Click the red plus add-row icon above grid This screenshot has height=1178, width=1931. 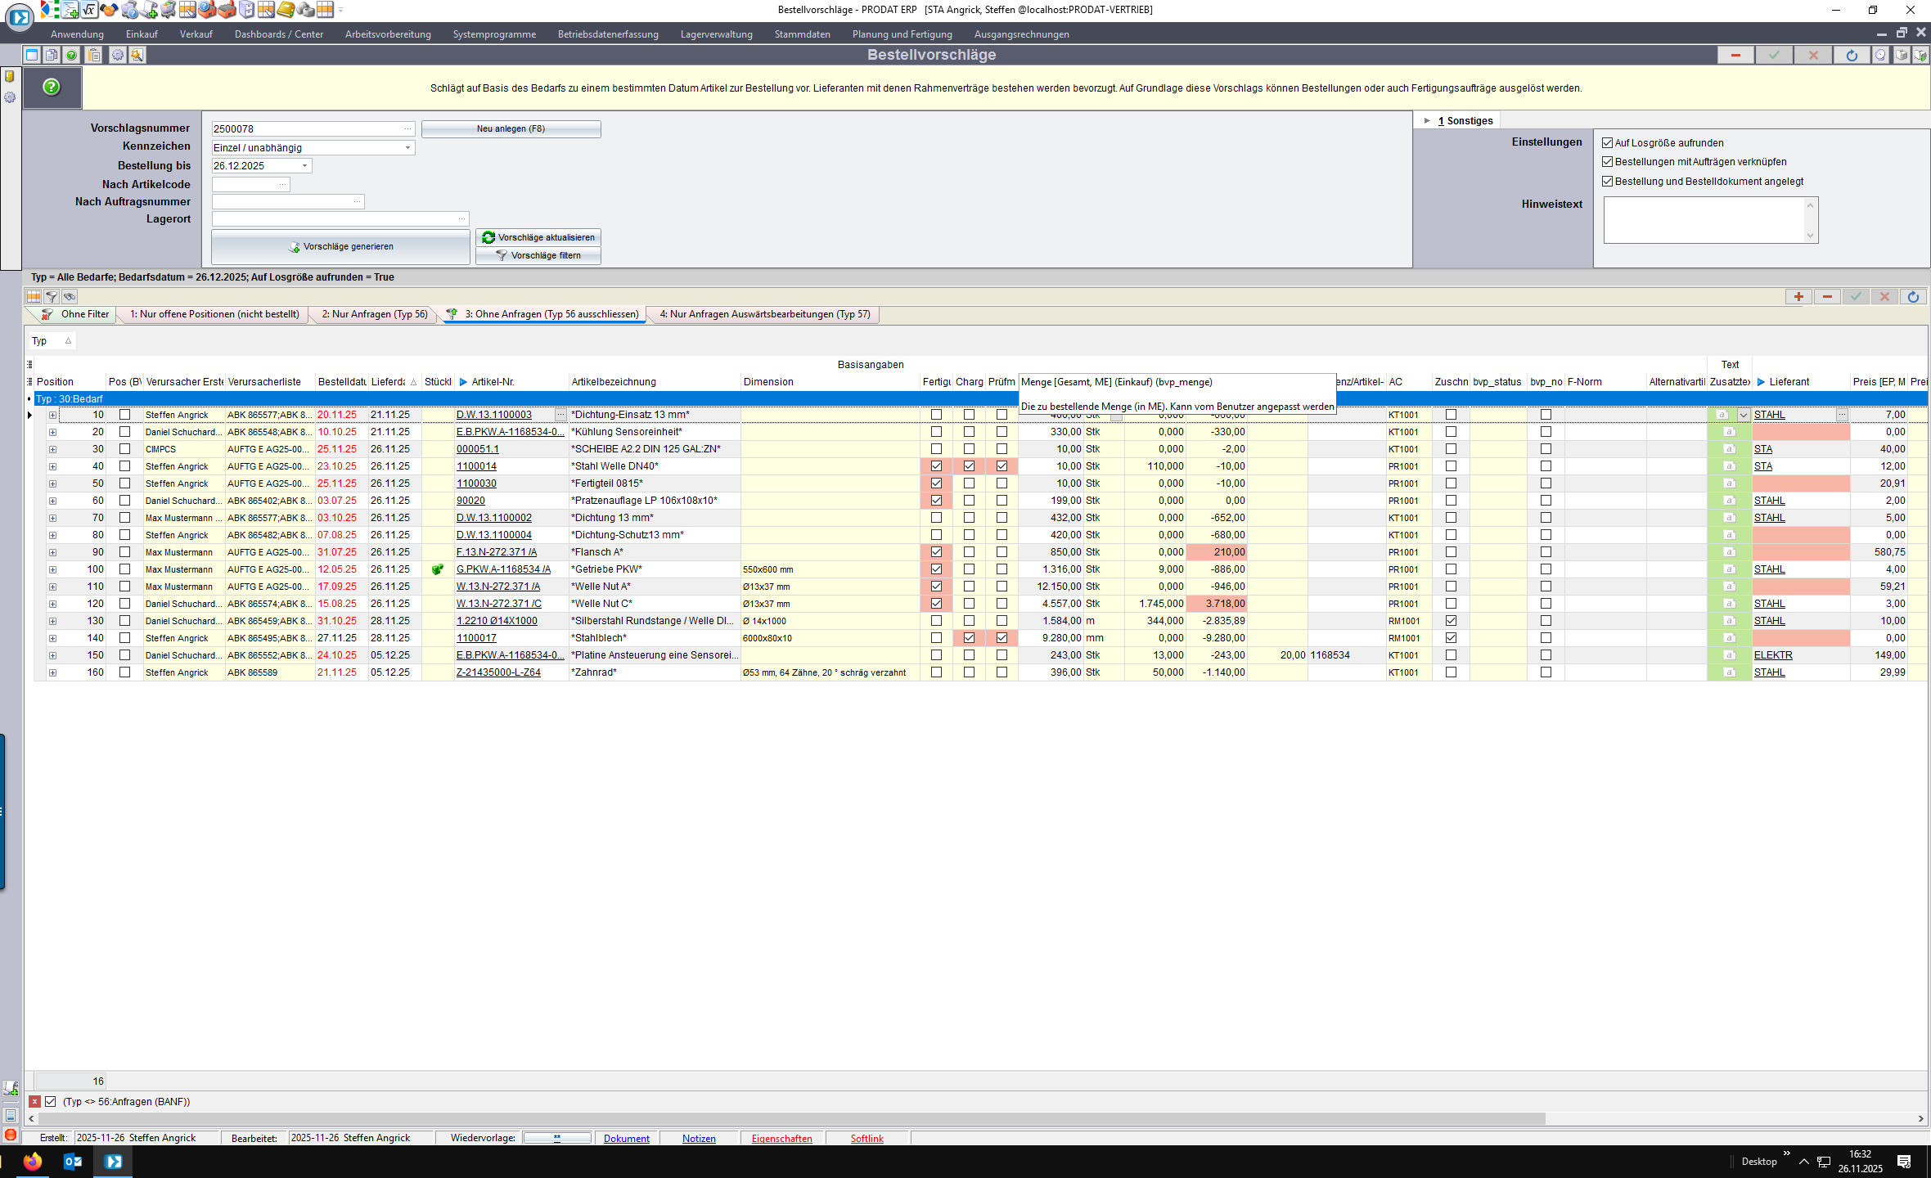click(1798, 297)
